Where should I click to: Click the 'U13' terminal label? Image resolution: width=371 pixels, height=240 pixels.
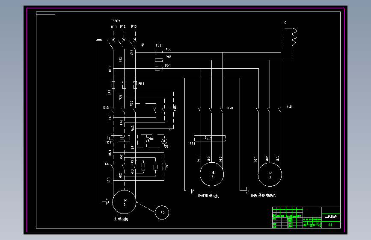coord(134,27)
